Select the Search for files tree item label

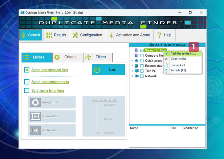tap(155, 50)
